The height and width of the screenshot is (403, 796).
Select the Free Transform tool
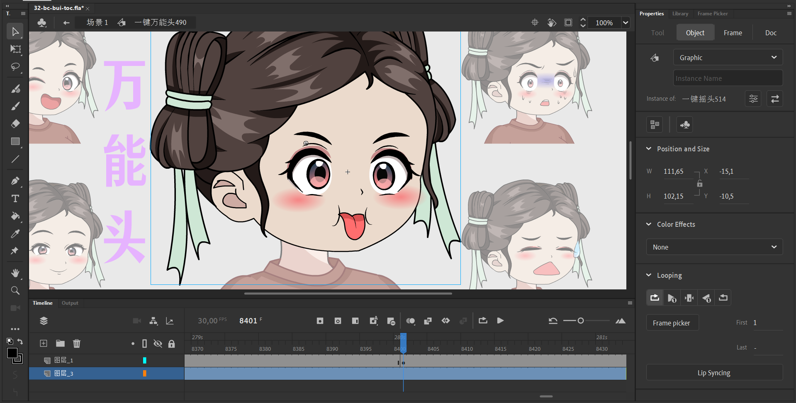click(x=15, y=49)
